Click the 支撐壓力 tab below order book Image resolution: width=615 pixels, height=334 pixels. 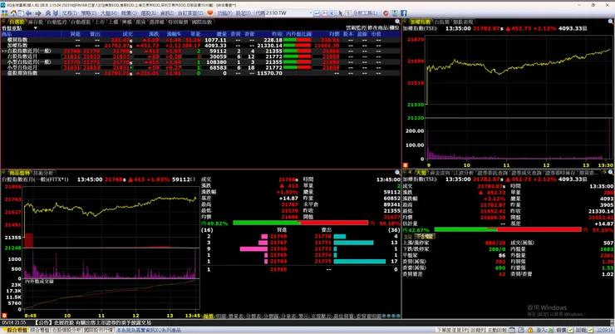(320, 316)
